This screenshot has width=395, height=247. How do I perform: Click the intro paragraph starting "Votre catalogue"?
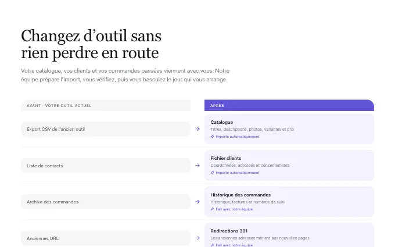click(x=125, y=75)
